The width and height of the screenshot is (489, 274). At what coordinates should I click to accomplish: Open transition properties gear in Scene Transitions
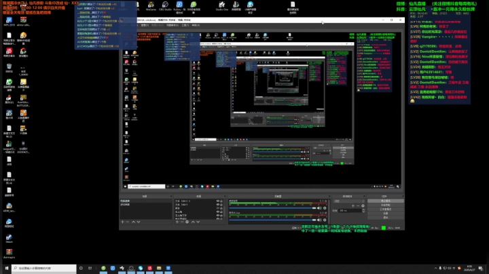[x=363, y=206]
